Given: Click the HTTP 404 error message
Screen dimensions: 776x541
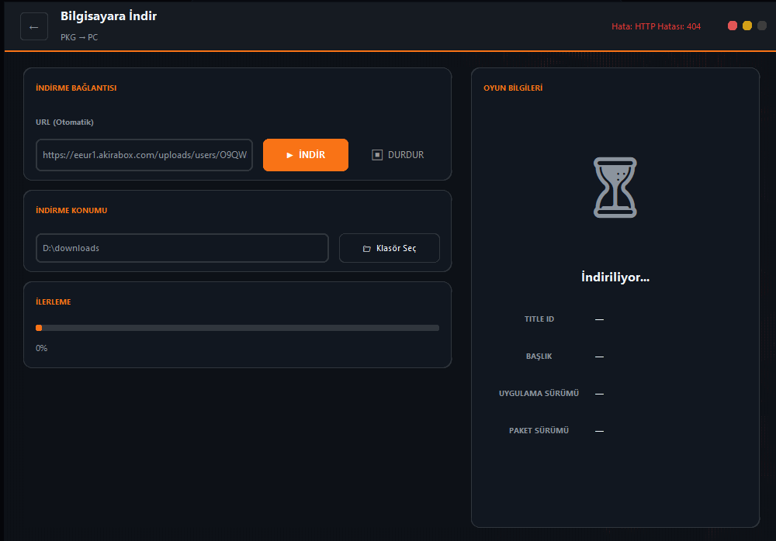Looking at the screenshot, I should pyautogui.click(x=656, y=26).
